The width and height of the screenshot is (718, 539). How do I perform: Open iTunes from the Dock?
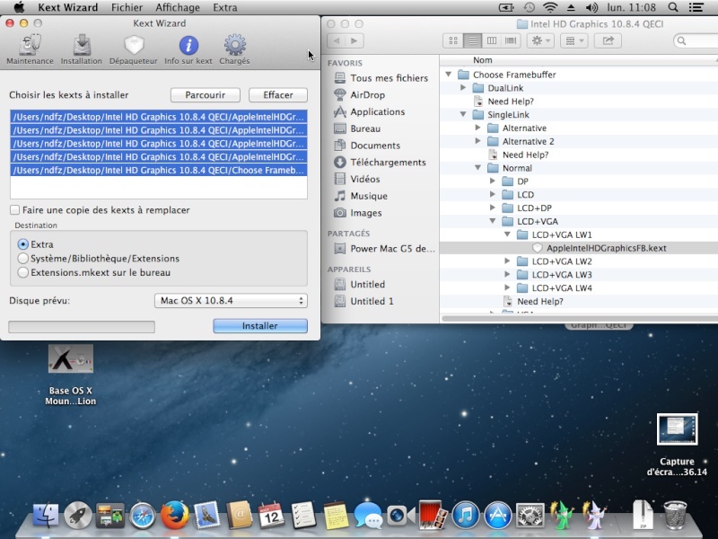[x=466, y=515]
